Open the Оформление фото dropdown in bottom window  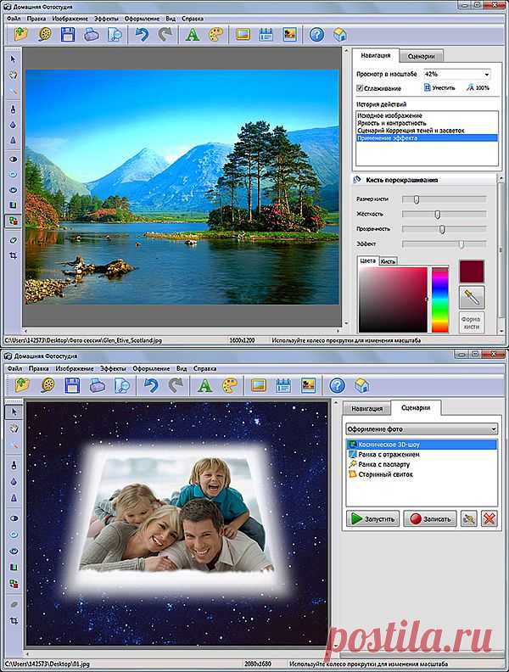coord(422,428)
